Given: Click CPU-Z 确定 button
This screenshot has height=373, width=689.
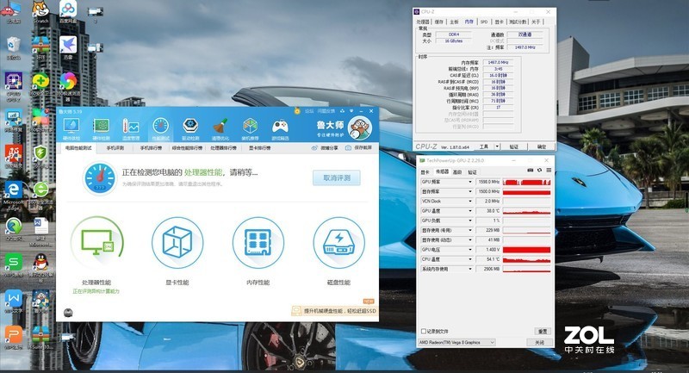Looking at the screenshot, I should tap(542, 146).
